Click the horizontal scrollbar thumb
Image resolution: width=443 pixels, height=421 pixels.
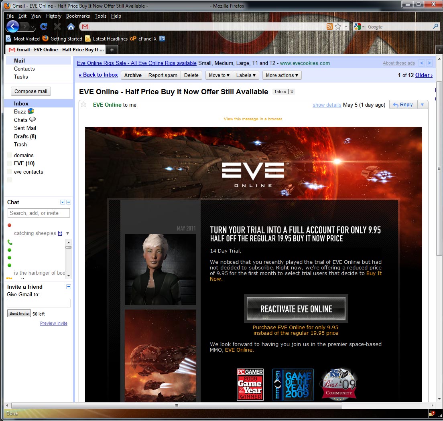pos(176,405)
